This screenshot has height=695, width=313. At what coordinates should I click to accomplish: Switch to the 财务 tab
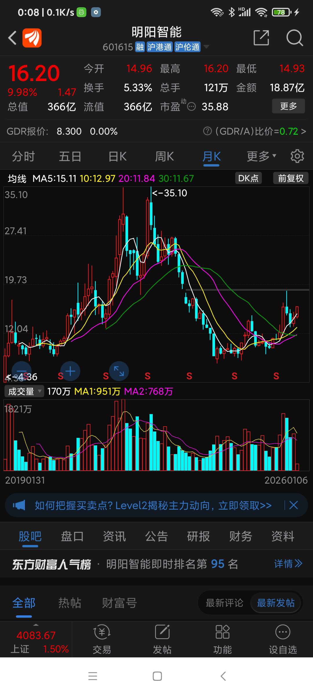point(241,537)
